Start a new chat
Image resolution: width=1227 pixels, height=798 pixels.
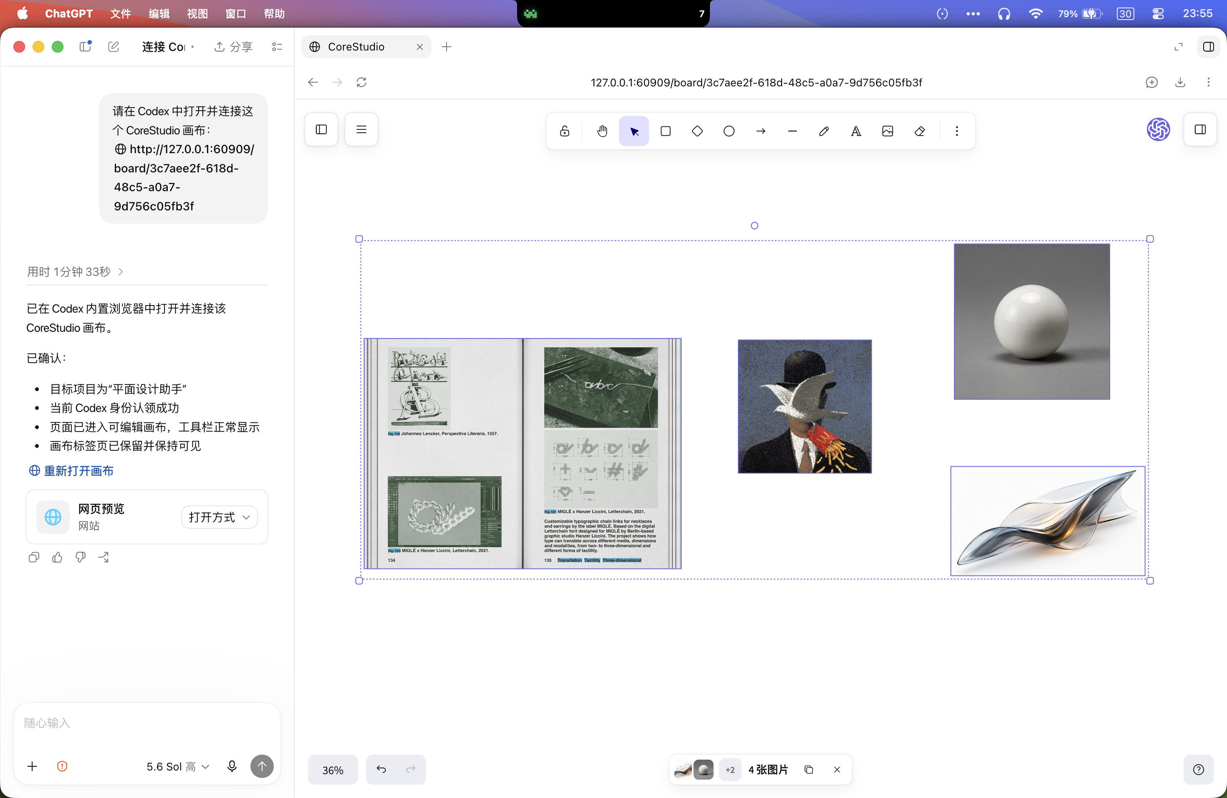[114, 47]
